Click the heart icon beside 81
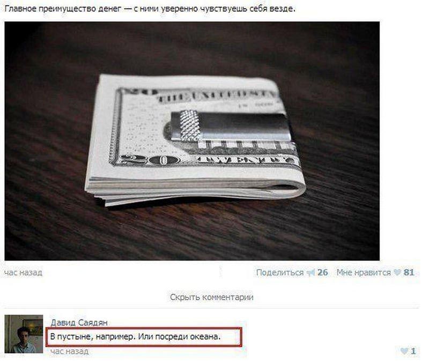Viewport: 429px width, 364px height. [397, 272]
